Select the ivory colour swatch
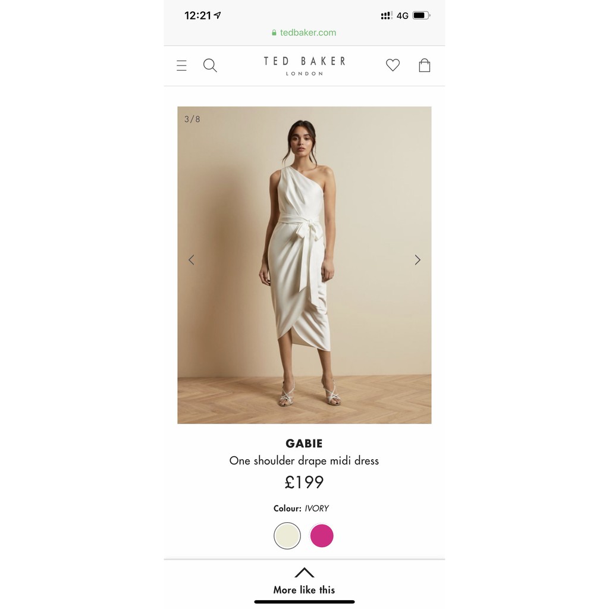The width and height of the screenshot is (609, 609). coord(287,536)
